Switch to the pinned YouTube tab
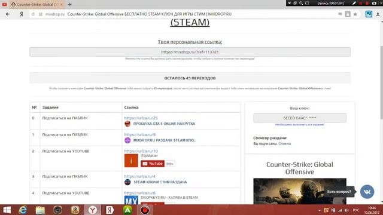383x215 pixels. (4, 4)
